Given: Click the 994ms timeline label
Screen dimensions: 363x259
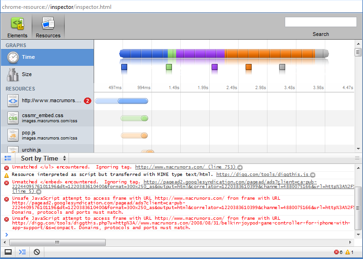Looking at the screenshot, I should click(144, 88).
